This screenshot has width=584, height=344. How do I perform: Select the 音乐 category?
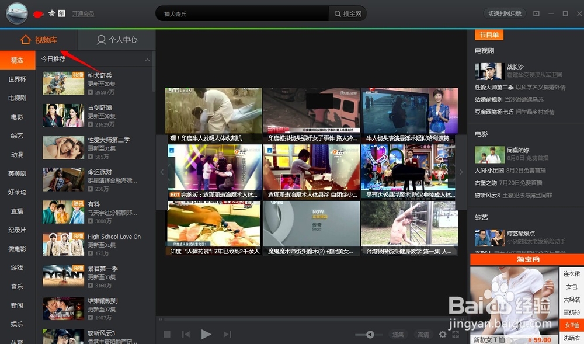coord(18,286)
